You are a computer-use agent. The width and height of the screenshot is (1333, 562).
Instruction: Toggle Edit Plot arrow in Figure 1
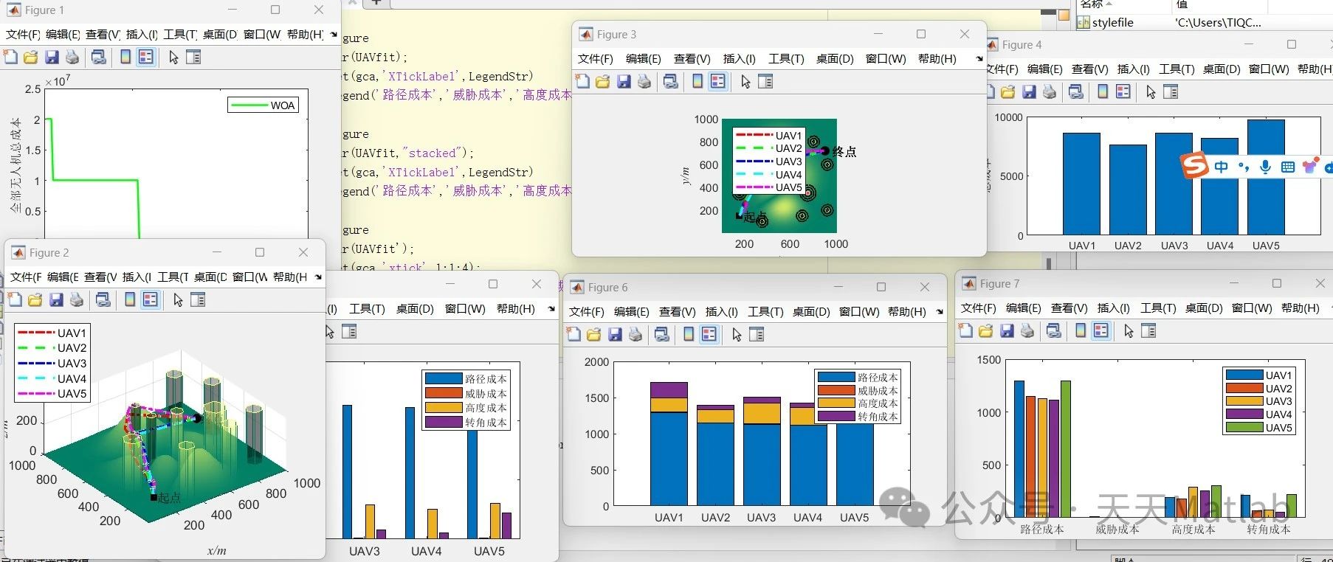tap(173, 57)
